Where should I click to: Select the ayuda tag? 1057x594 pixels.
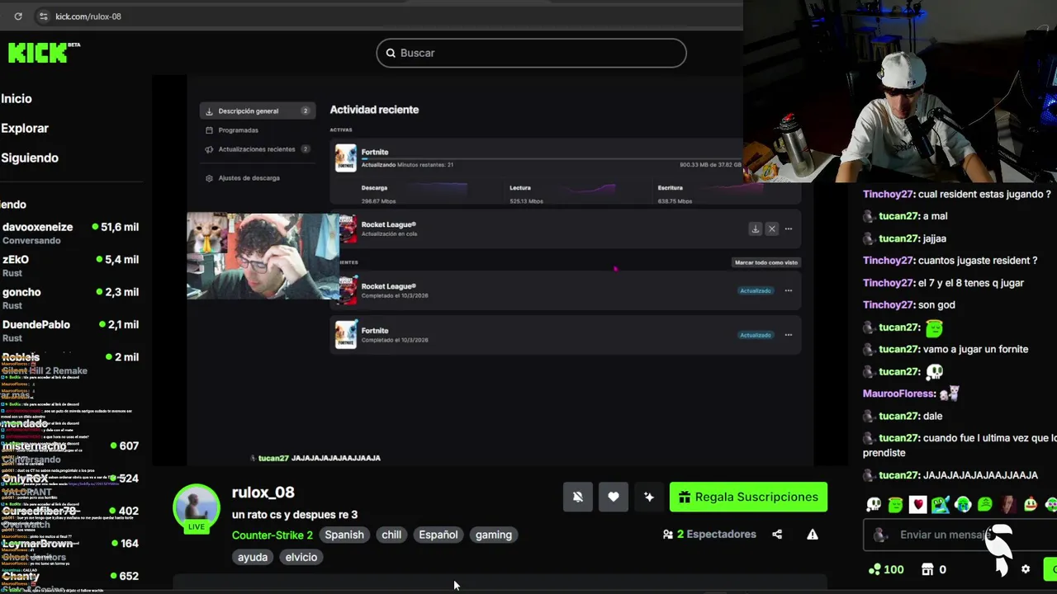click(x=253, y=557)
